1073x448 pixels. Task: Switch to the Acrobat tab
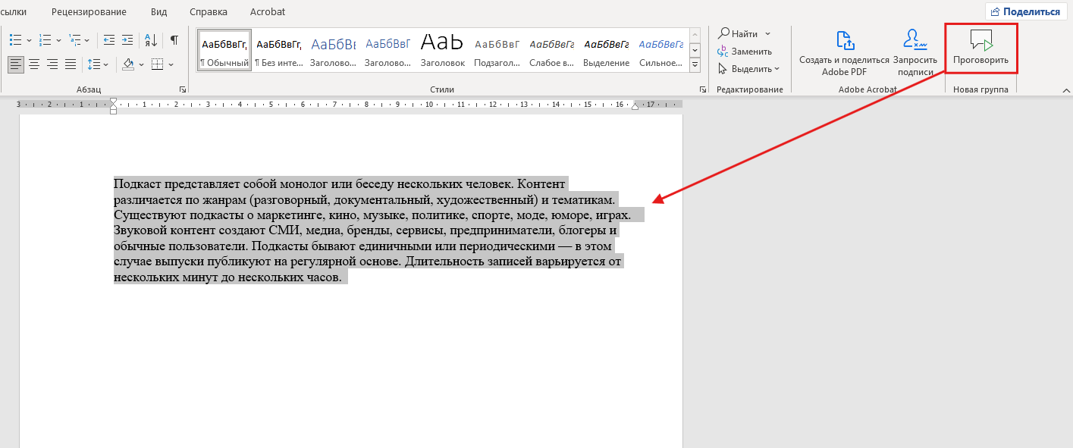(267, 12)
